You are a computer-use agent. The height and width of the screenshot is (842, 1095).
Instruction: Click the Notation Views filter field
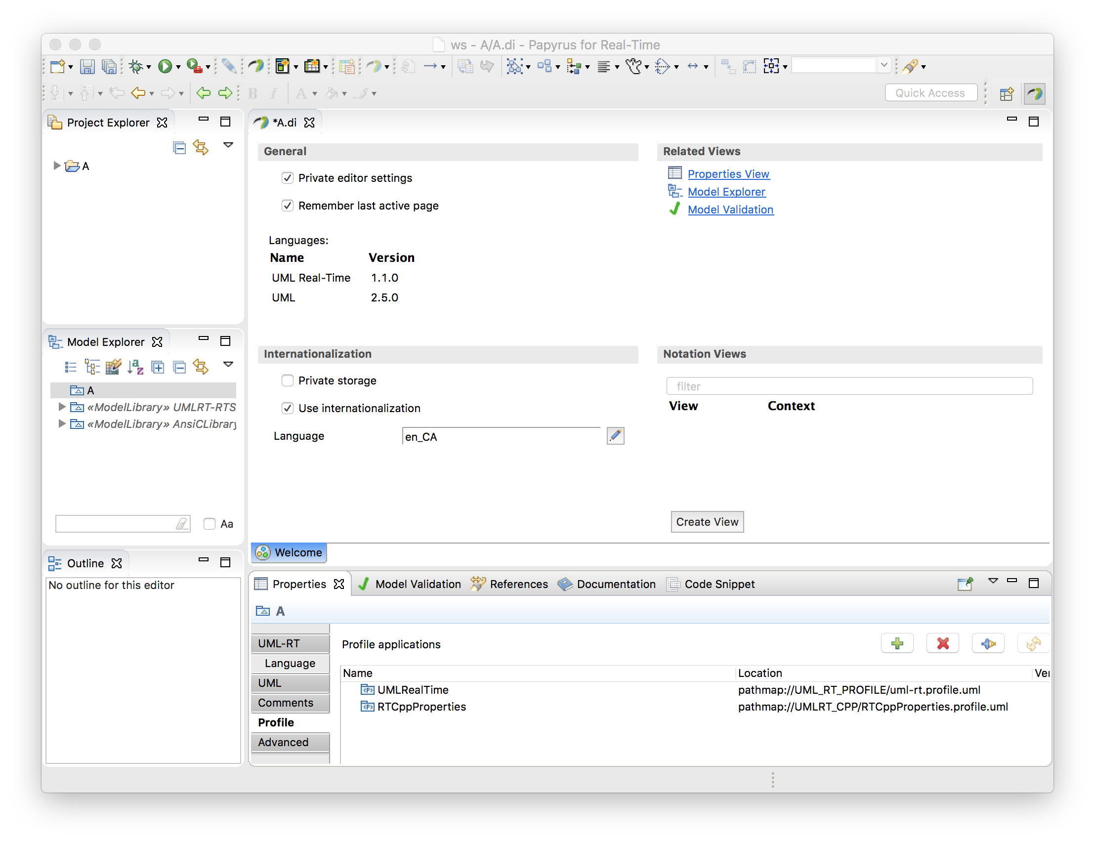coord(849,386)
